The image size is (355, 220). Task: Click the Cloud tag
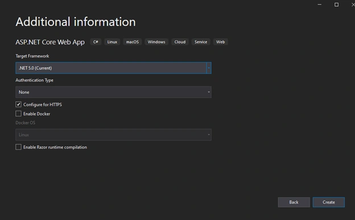coord(180,42)
